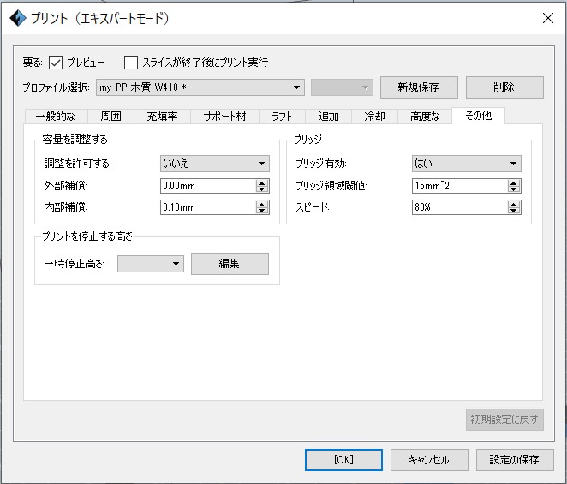
Task: Switch to the 充填率 tab
Action: tap(163, 117)
